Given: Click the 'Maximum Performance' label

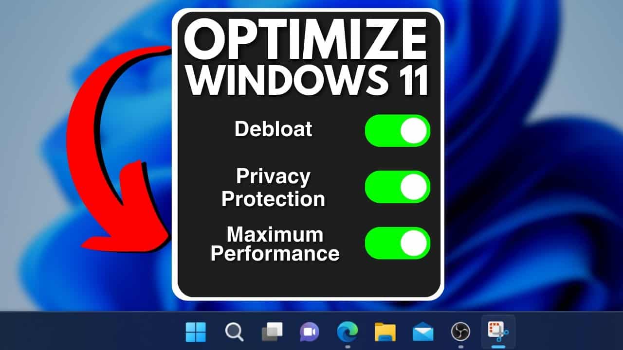Looking at the screenshot, I should (275, 244).
